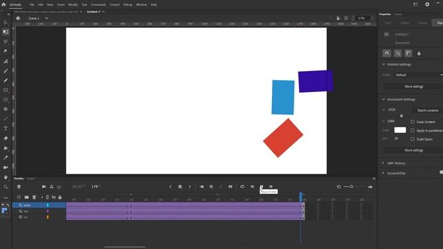Screen dimensions: 443x249
Task: Switch to the Frame properties tab
Action: pos(423,23)
